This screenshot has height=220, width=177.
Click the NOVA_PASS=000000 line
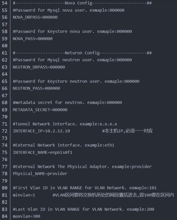click(32, 39)
